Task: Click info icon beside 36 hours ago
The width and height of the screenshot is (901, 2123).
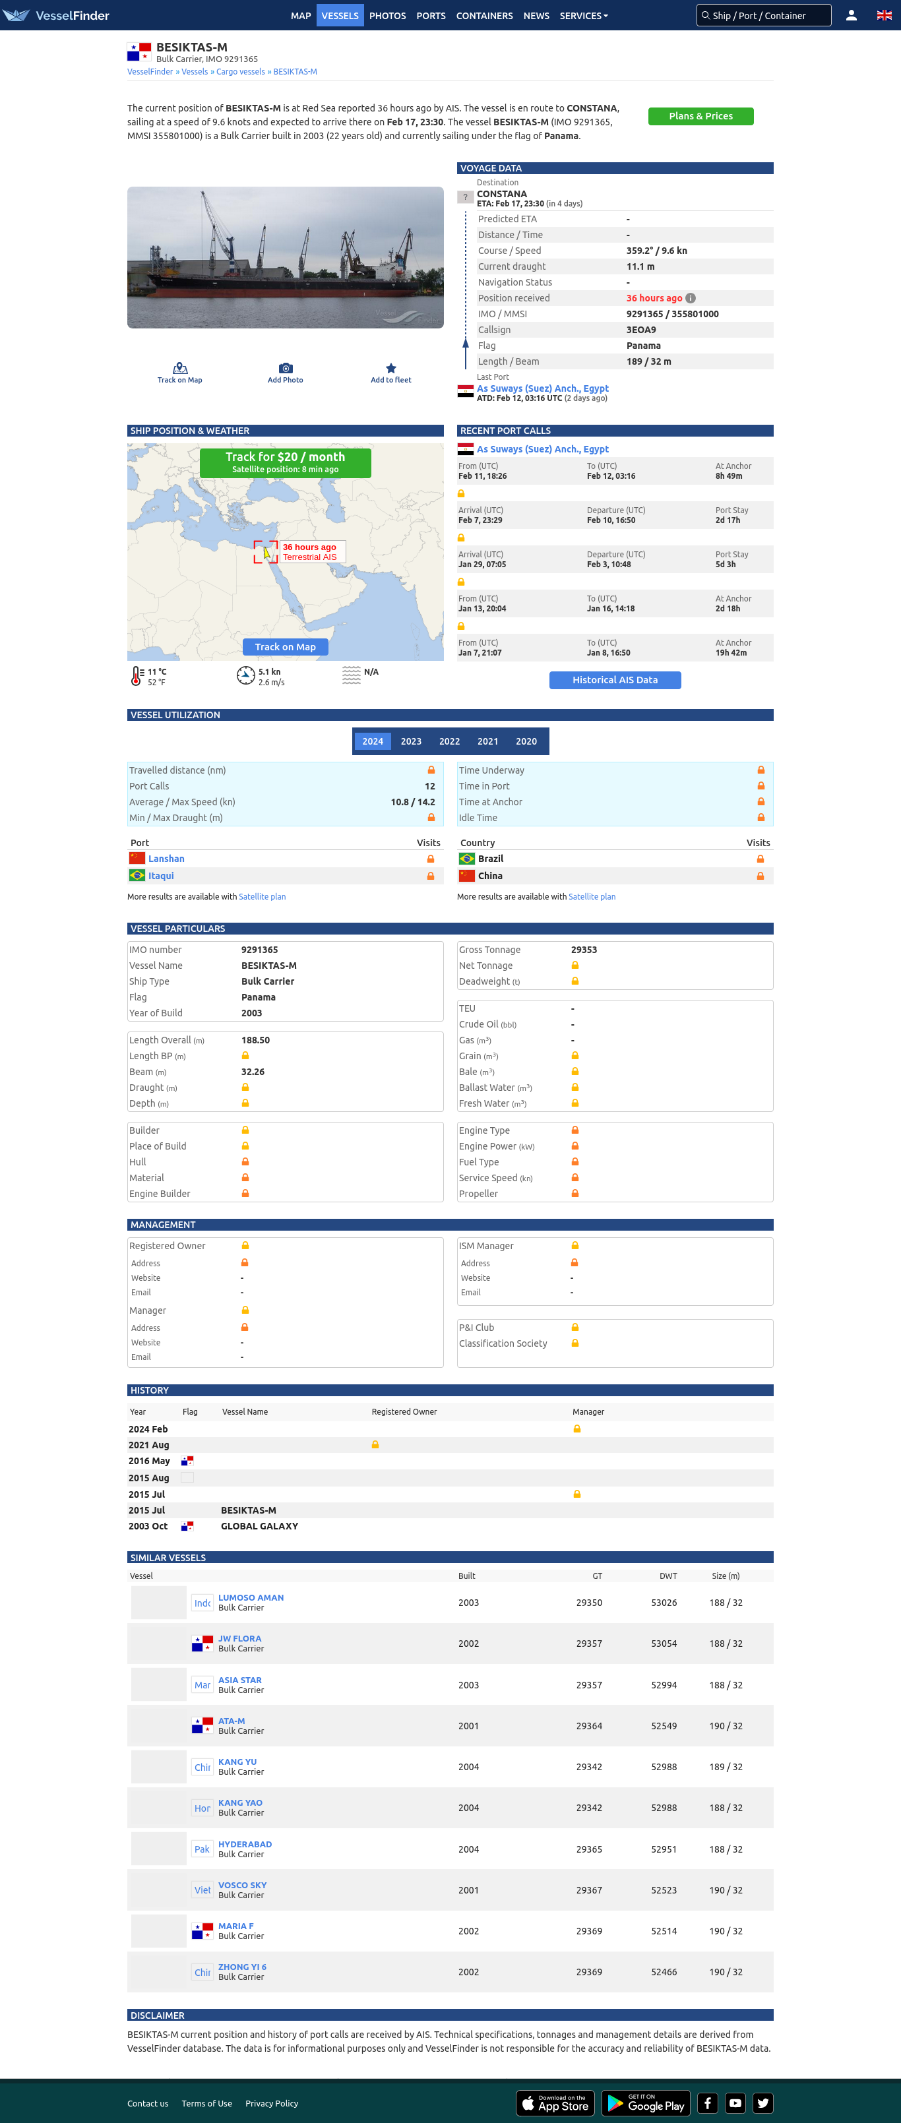Action: click(x=691, y=298)
